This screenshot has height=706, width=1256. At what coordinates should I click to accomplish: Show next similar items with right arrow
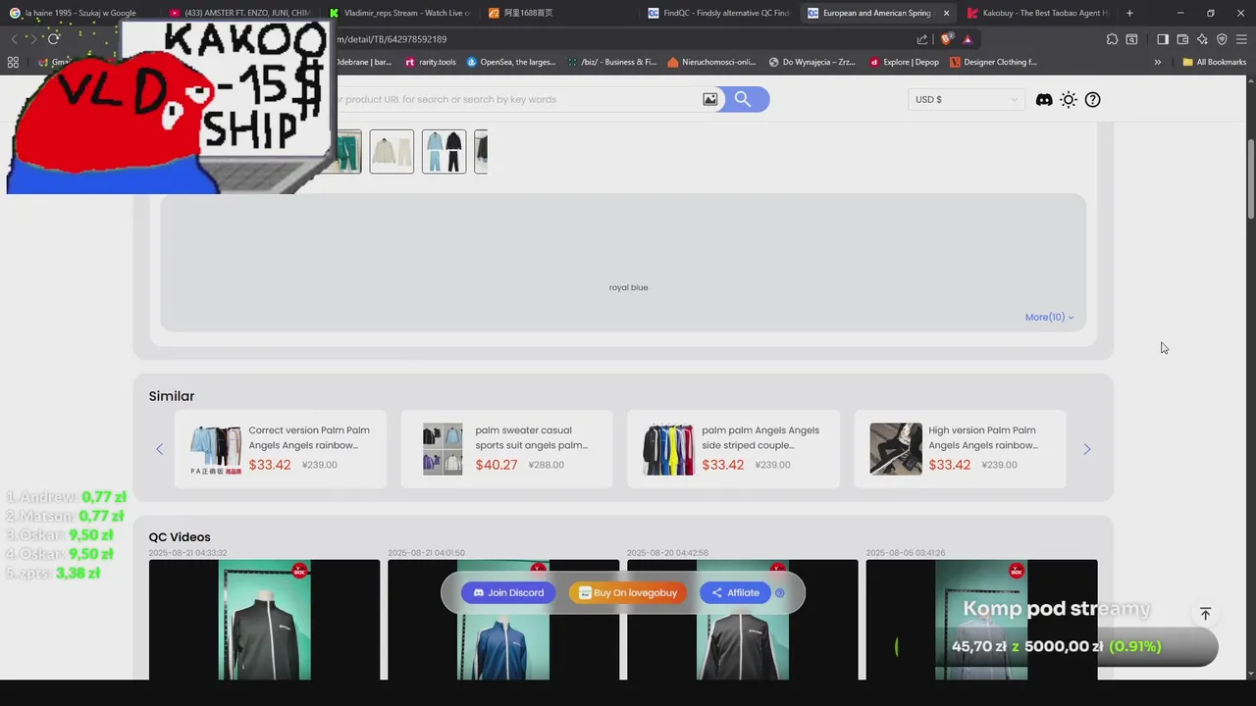tap(1086, 449)
